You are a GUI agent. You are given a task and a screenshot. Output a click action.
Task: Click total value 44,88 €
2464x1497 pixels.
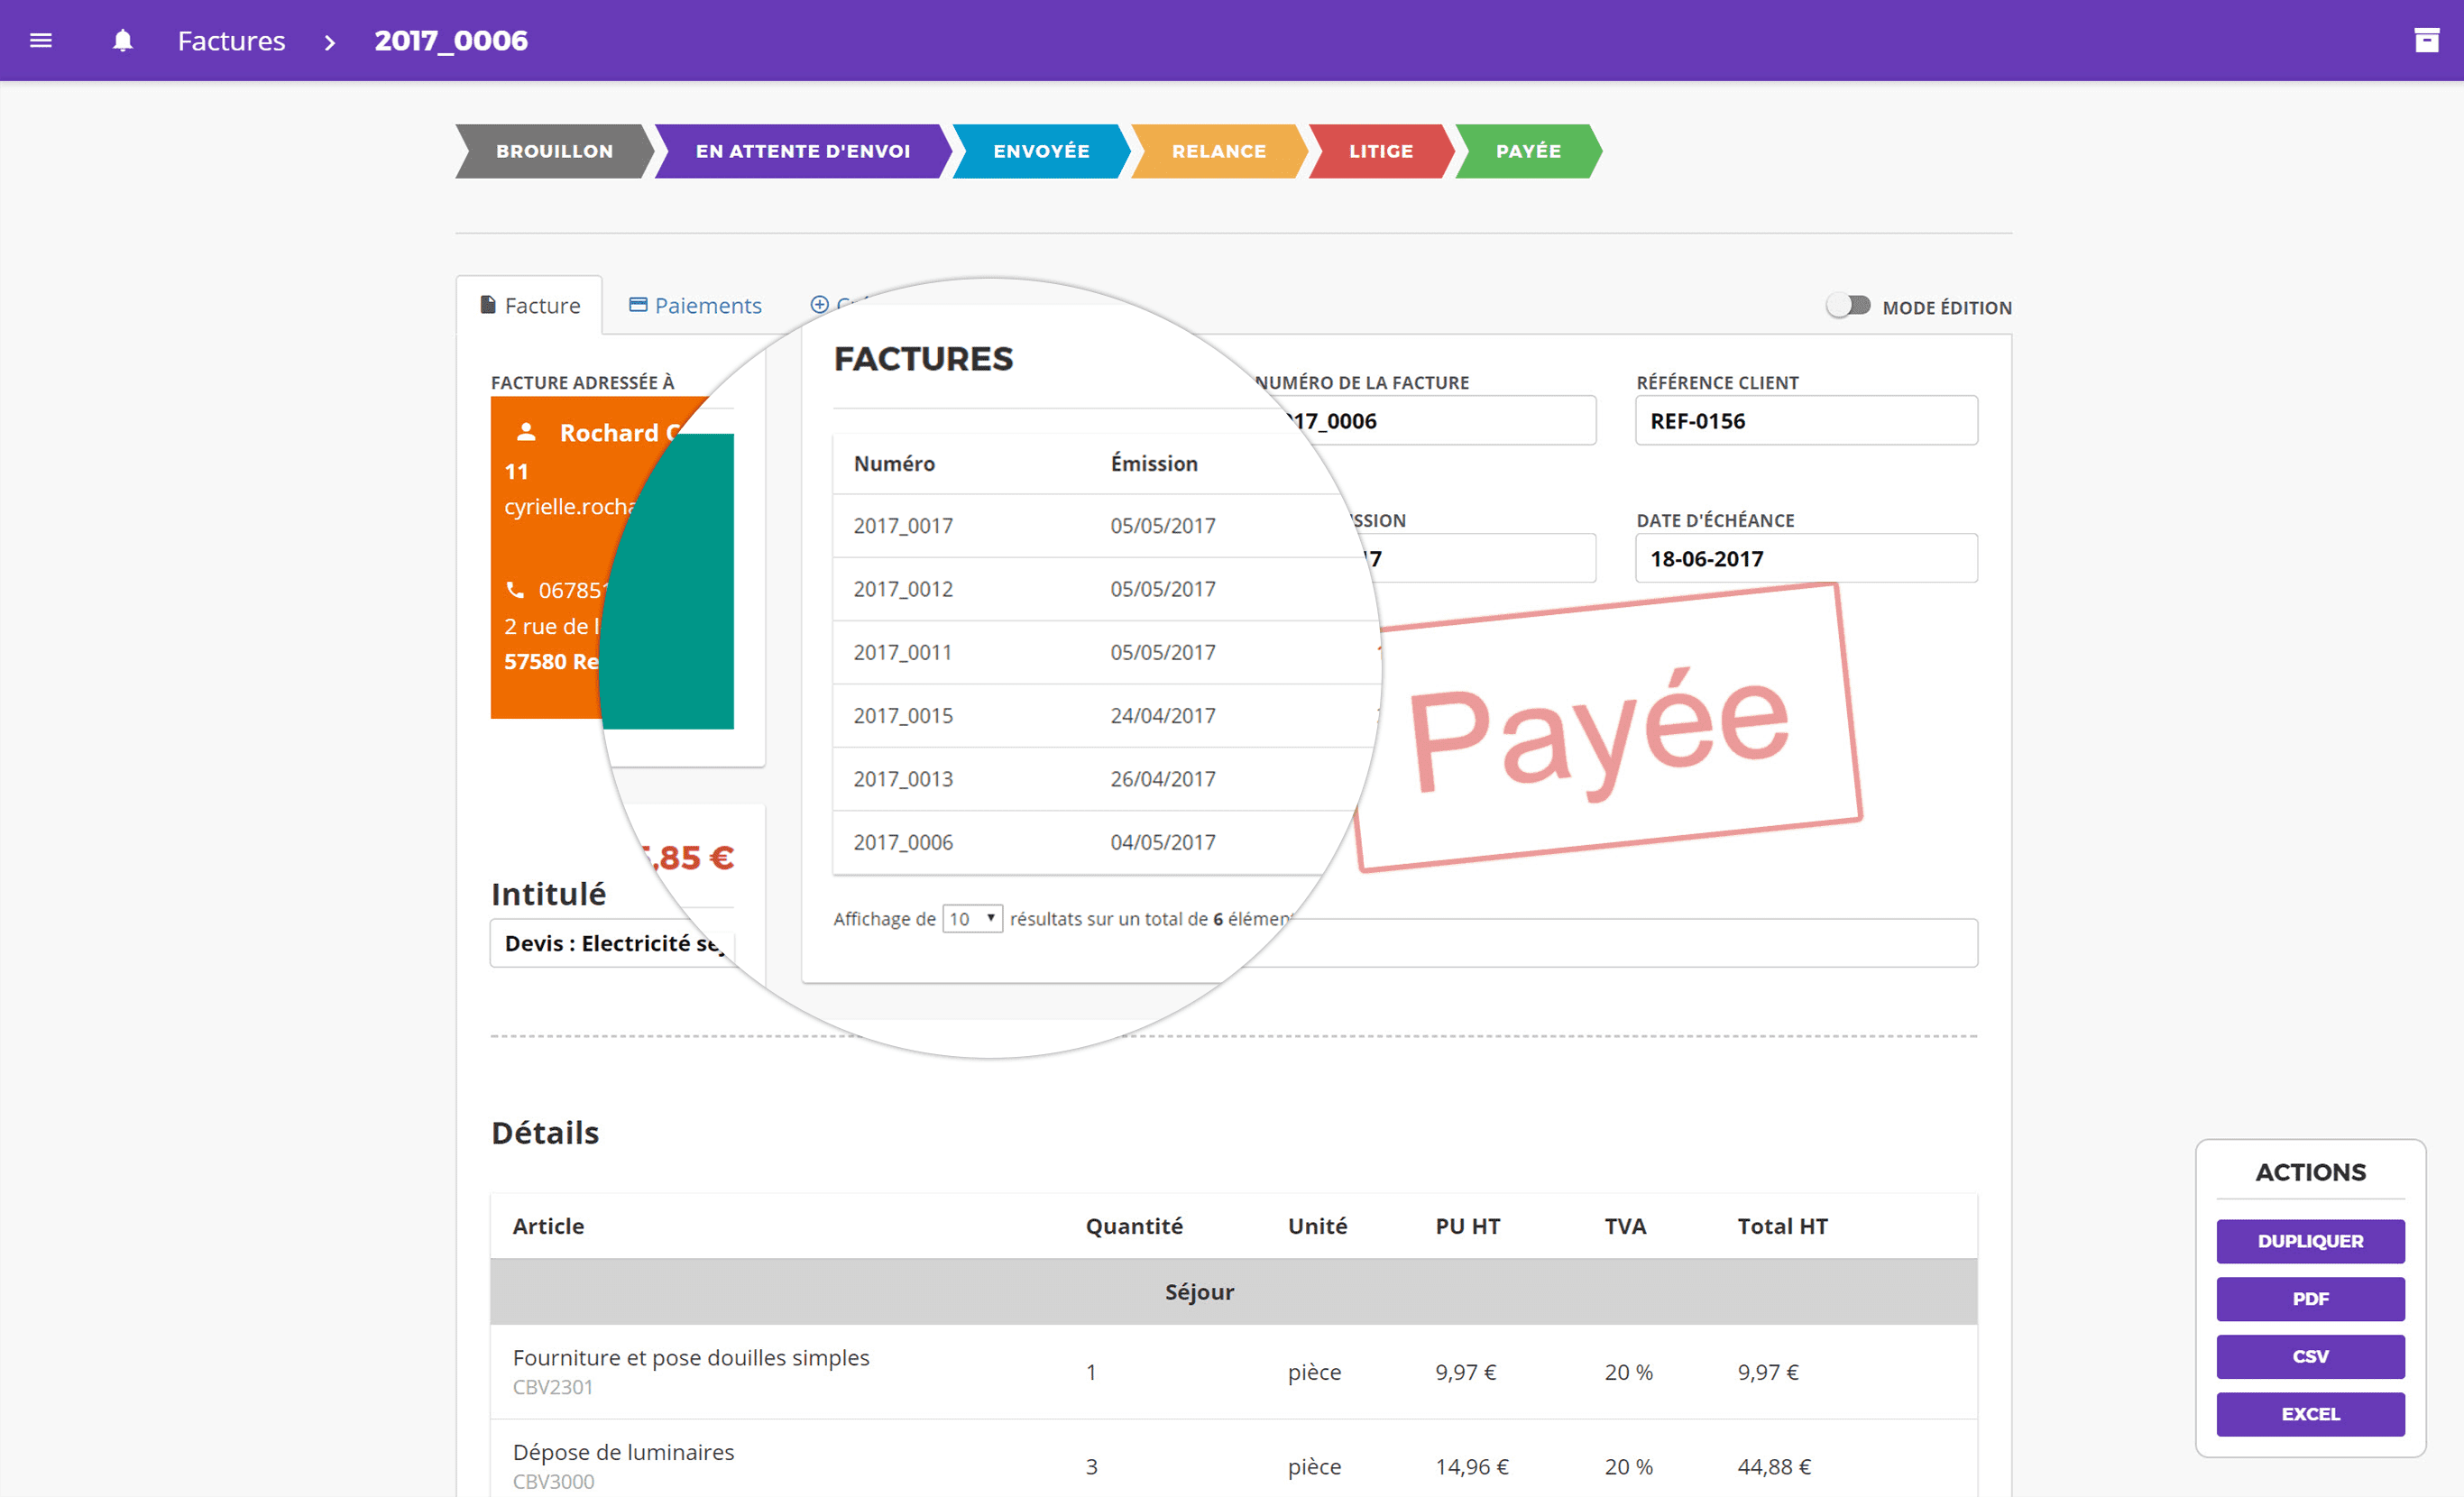[1774, 1466]
